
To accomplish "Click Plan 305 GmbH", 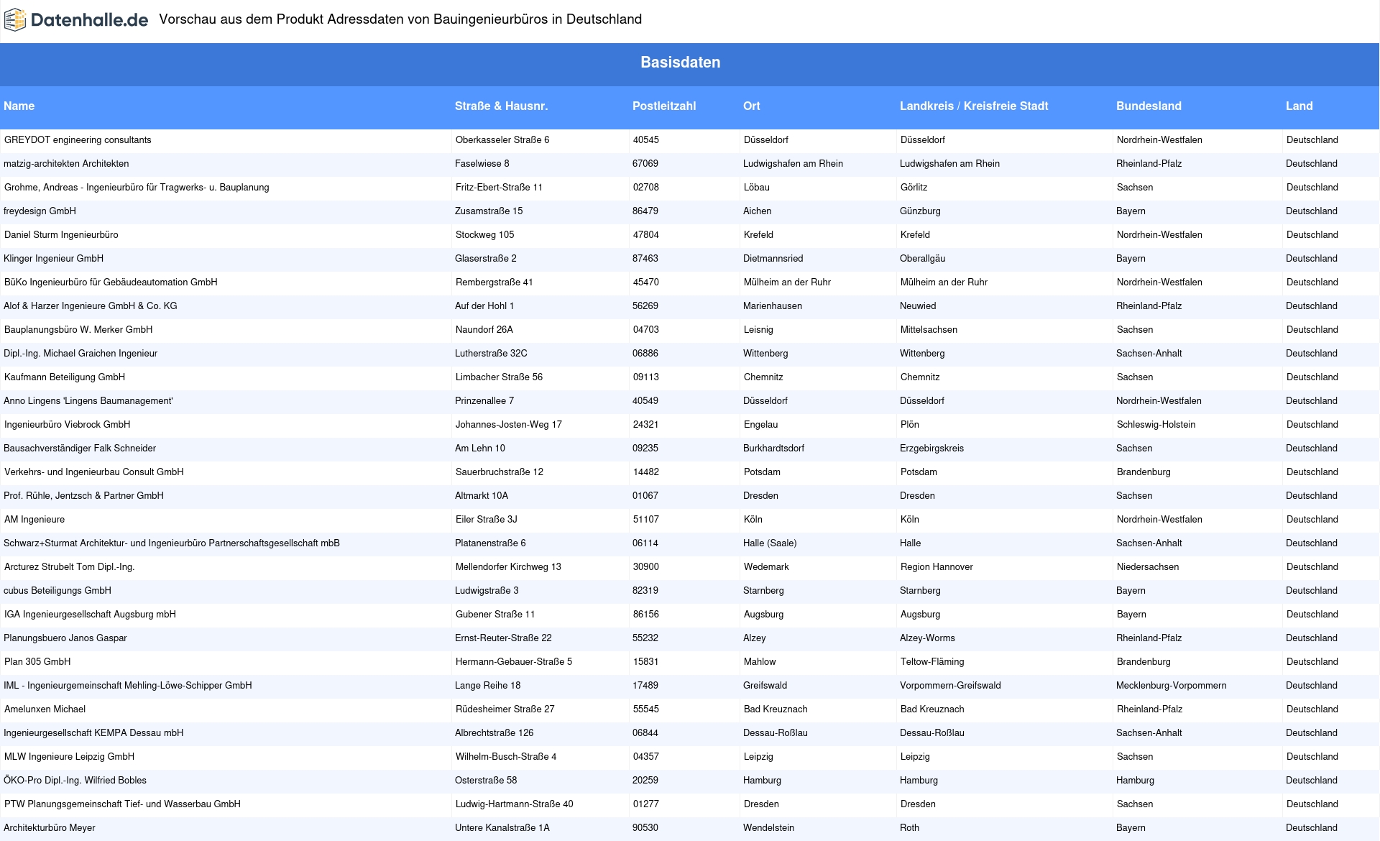I will [37, 662].
